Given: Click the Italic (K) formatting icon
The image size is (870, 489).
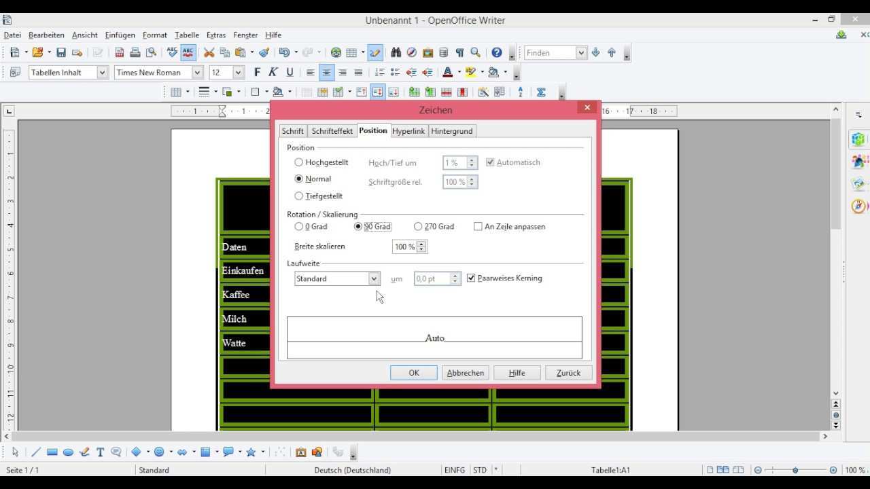Looking at the screenshot, I should pyautogui.click(x=273, y=73).
